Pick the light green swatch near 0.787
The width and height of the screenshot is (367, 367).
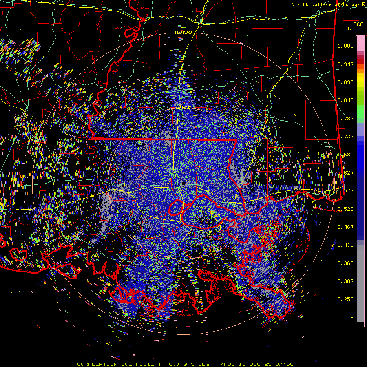click(360, 113)
